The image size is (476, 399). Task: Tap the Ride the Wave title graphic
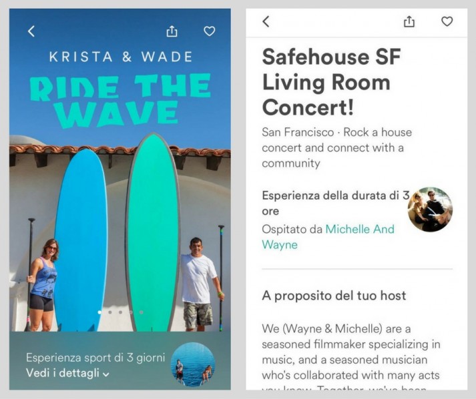pos(120,100)
